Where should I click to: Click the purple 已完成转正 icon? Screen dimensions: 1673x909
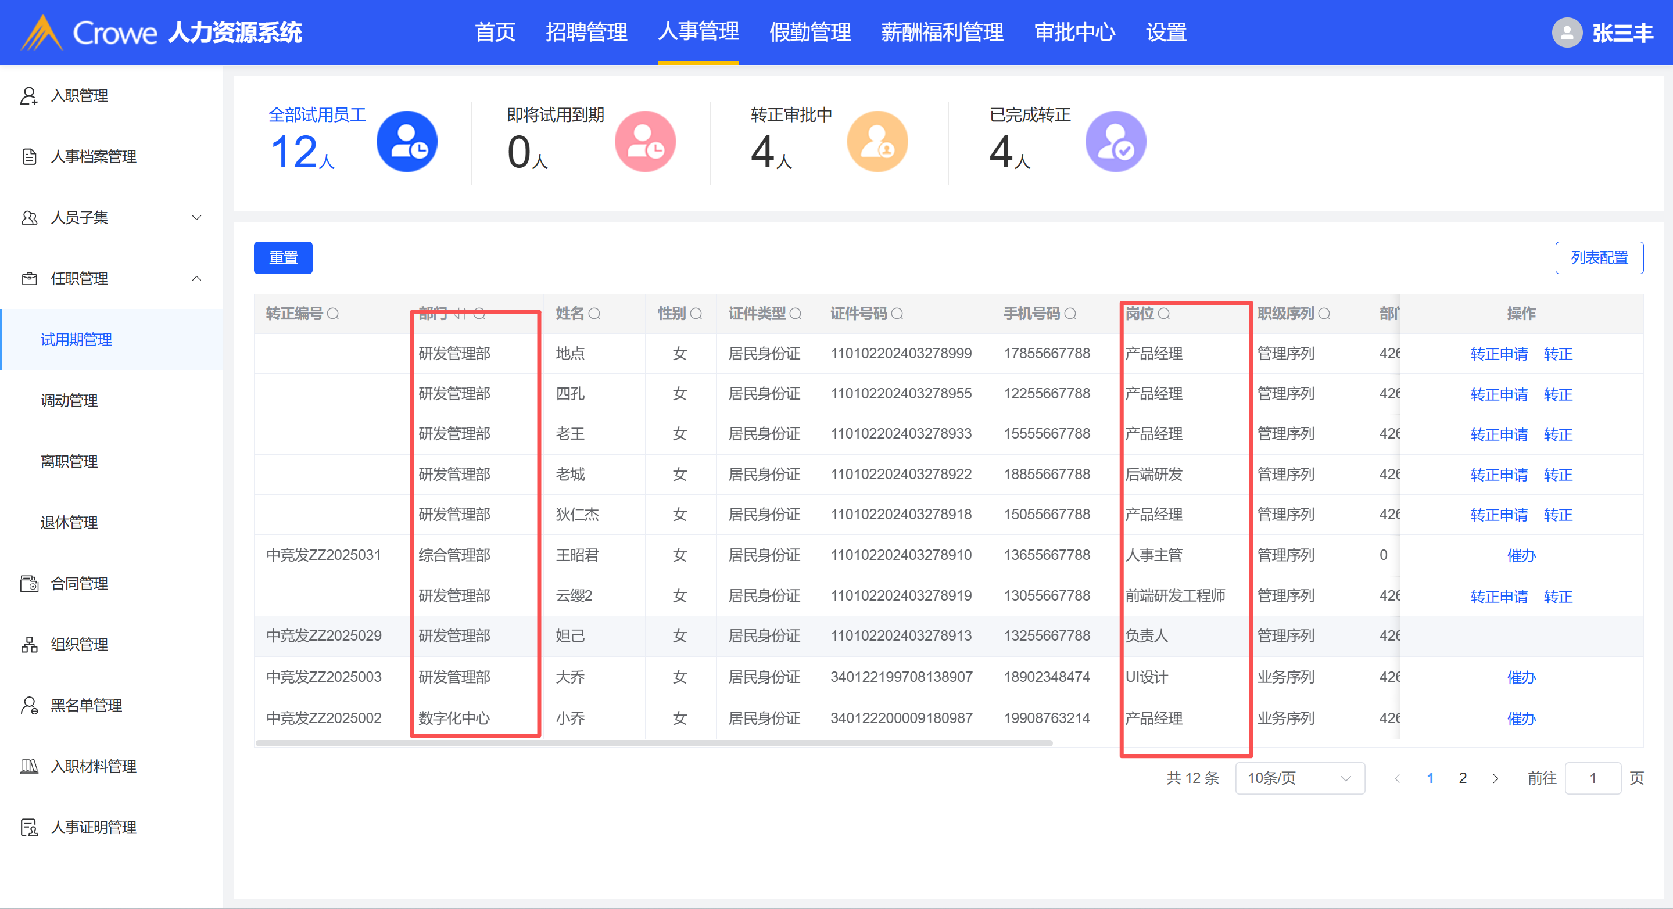coord(1115,142)
